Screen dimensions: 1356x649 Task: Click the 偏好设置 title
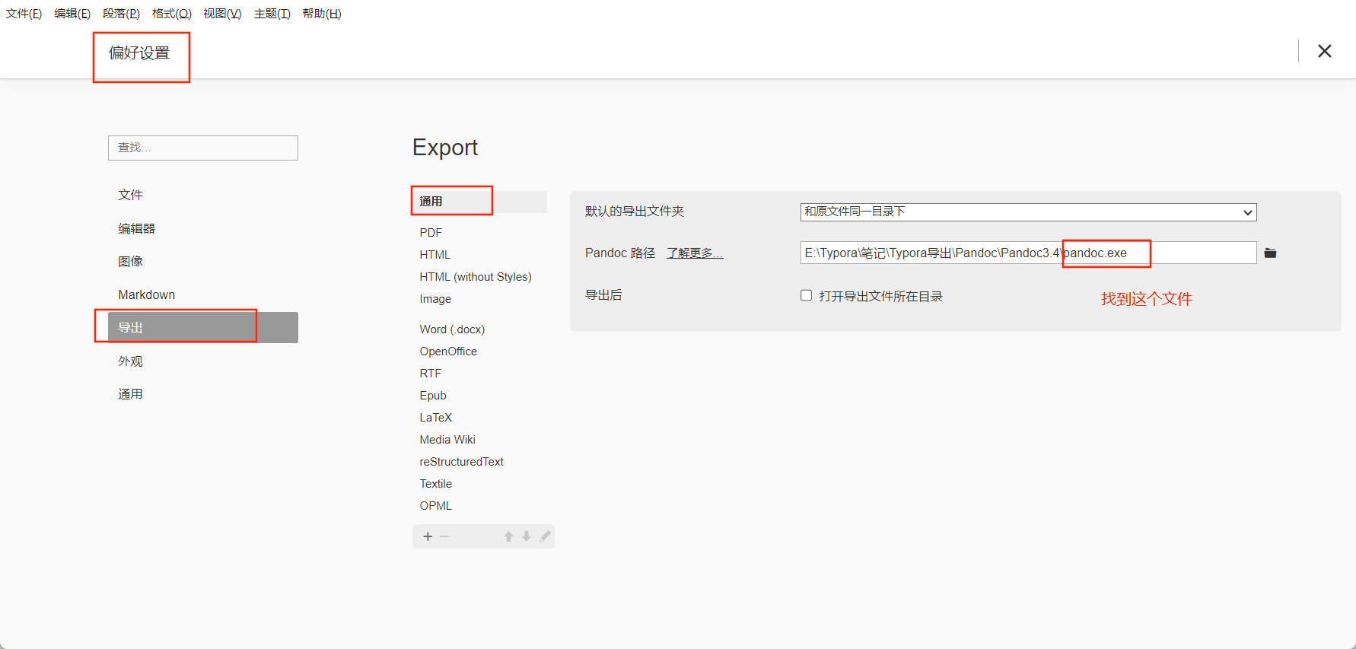[139, 52]
